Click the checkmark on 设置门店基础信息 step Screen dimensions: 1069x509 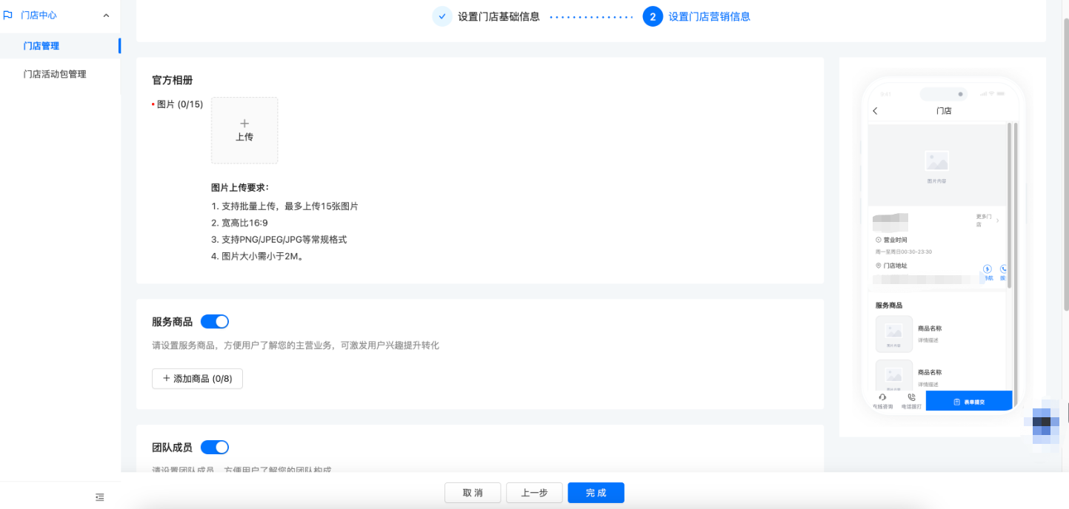tap(442, 16)
